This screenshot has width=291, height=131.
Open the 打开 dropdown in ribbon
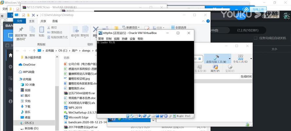pos(158,28)
